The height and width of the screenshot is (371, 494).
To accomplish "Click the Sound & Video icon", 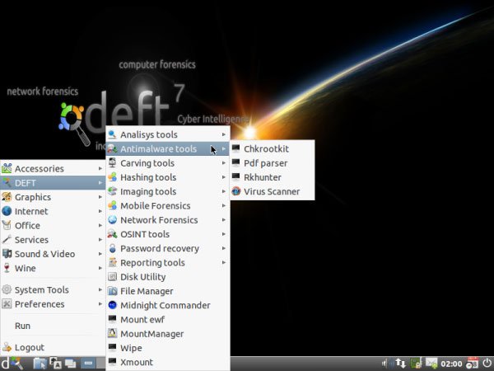I will 7,254.
